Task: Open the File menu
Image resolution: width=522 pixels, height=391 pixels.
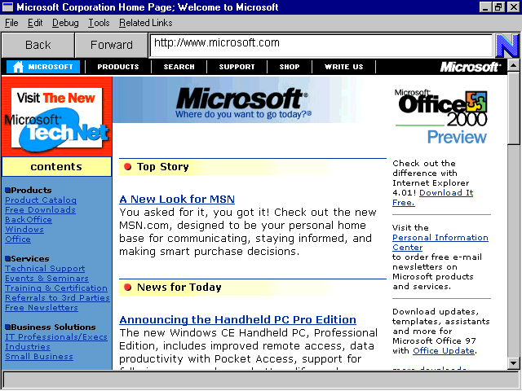Action: point(11,23)
